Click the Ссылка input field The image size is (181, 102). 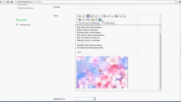tap(92, 7)
